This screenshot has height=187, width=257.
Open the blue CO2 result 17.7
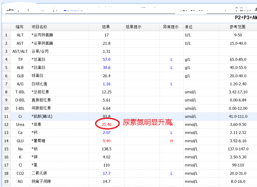point(106,173)
